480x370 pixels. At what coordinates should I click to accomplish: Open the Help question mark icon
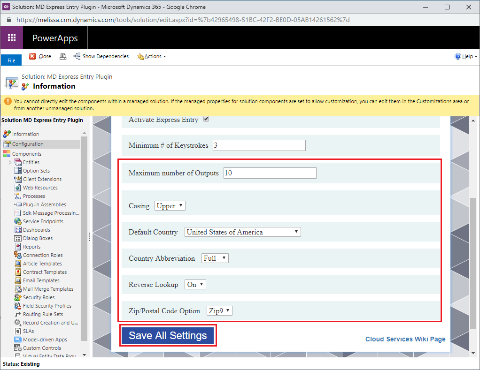pos(458,56)
